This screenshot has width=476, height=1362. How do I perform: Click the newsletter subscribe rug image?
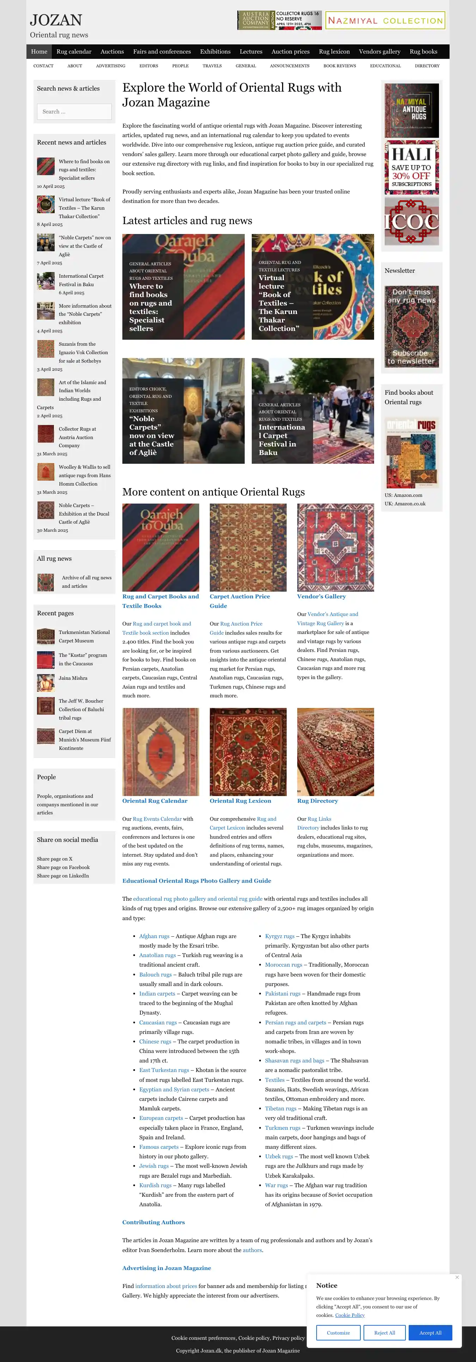[411, 327]
